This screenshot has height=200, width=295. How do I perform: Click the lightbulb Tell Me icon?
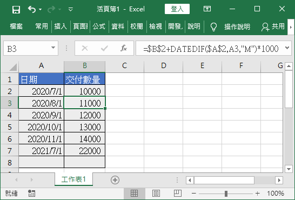pyautogui.click(x=214, y=27)
